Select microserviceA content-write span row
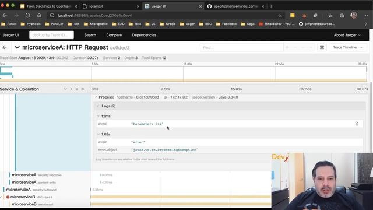 coord(45,183)
